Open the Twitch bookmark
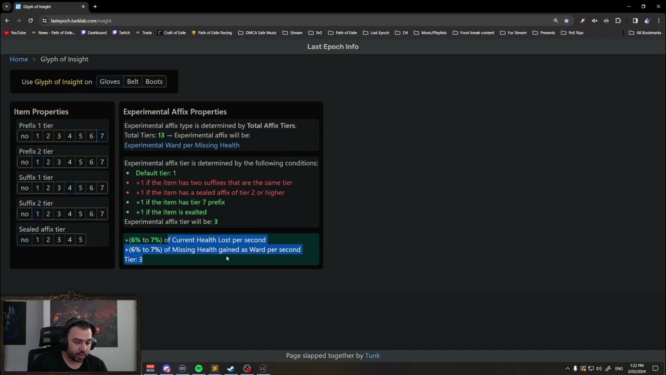The width and height of the screenshot is (666, 375). [121, 33]
